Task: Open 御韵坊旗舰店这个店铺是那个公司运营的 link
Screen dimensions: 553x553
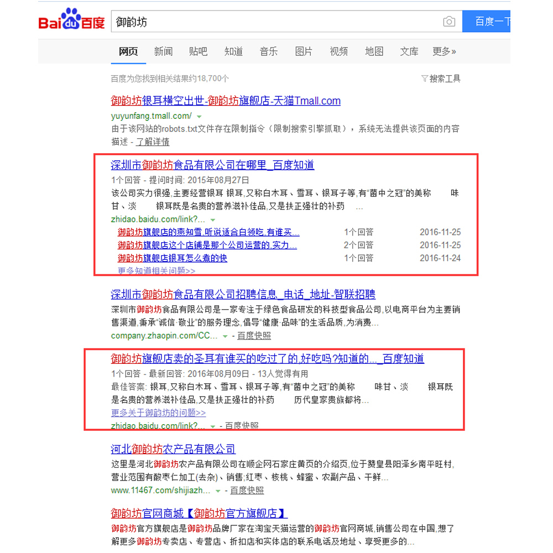Action: (x=207, y=245)
